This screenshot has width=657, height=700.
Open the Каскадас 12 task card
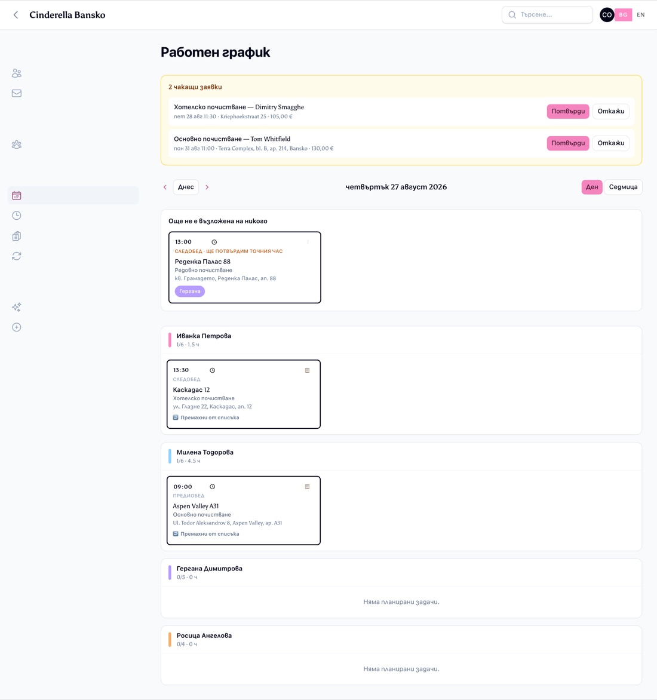244,394
